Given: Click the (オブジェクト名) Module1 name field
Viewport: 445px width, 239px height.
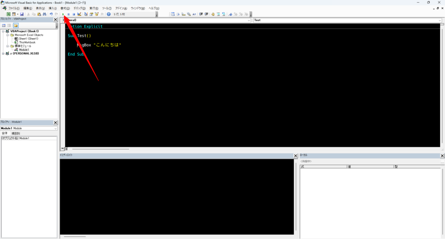Looking at the screenshot, I should point(38,138).
